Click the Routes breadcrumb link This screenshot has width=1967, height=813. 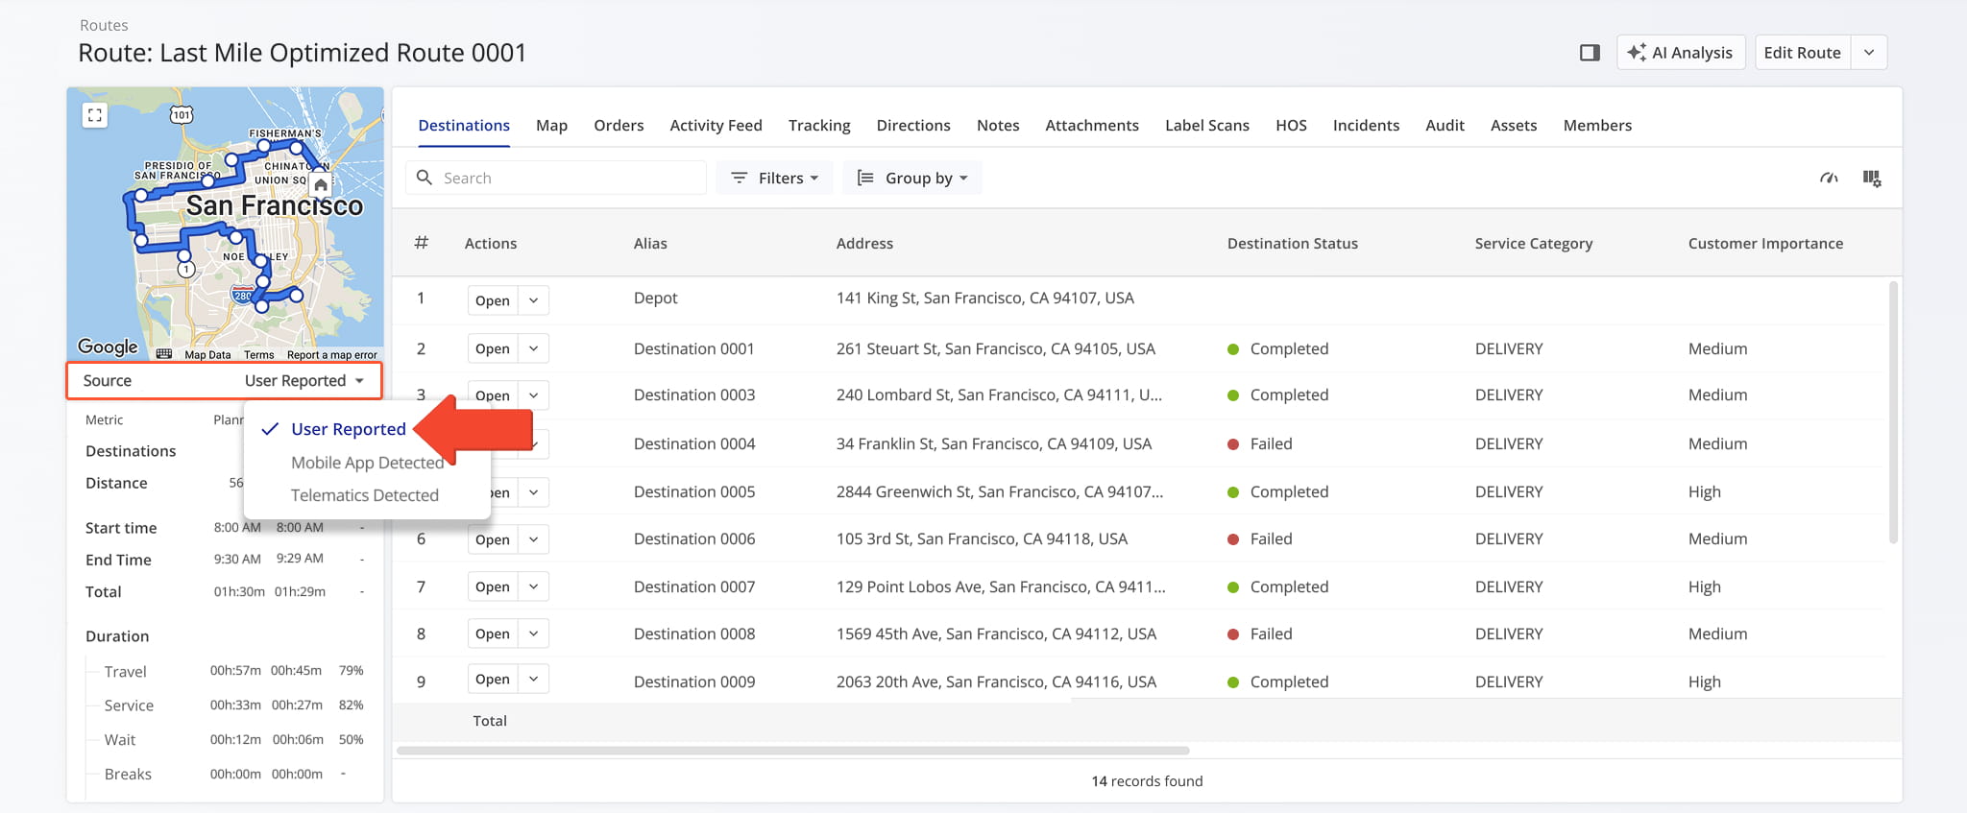coord(104,25)
